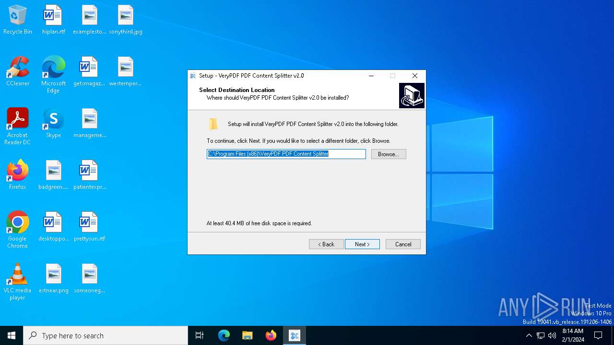
Task: Select the getsmagaz... document icon
Action: [x=90, y=72]
